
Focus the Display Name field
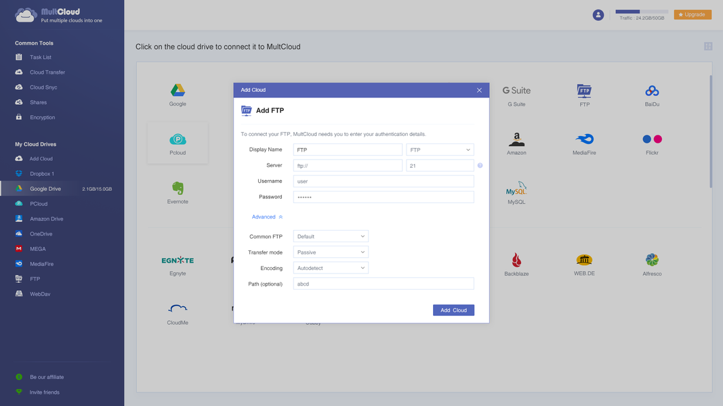(348, 150)
